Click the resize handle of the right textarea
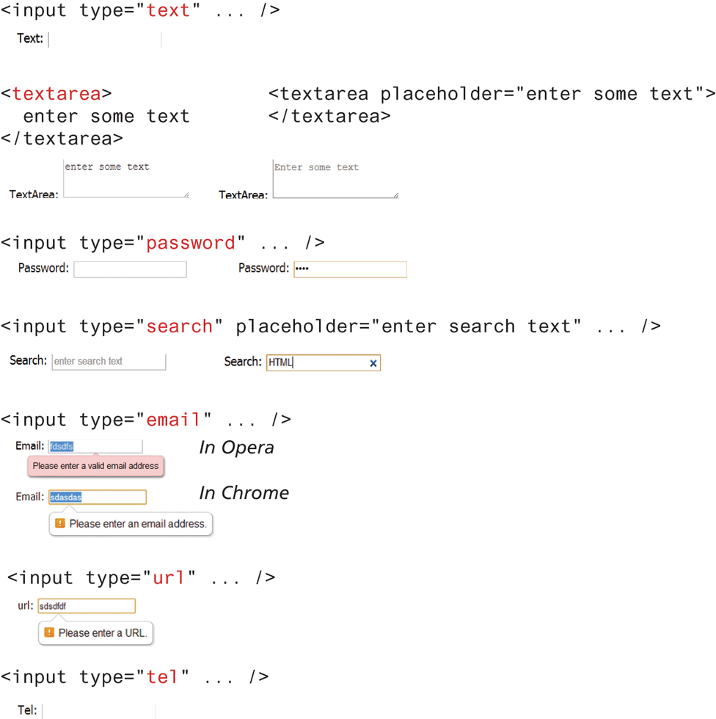The height and width of the screenshot is (719, 716). click(396, 195)
